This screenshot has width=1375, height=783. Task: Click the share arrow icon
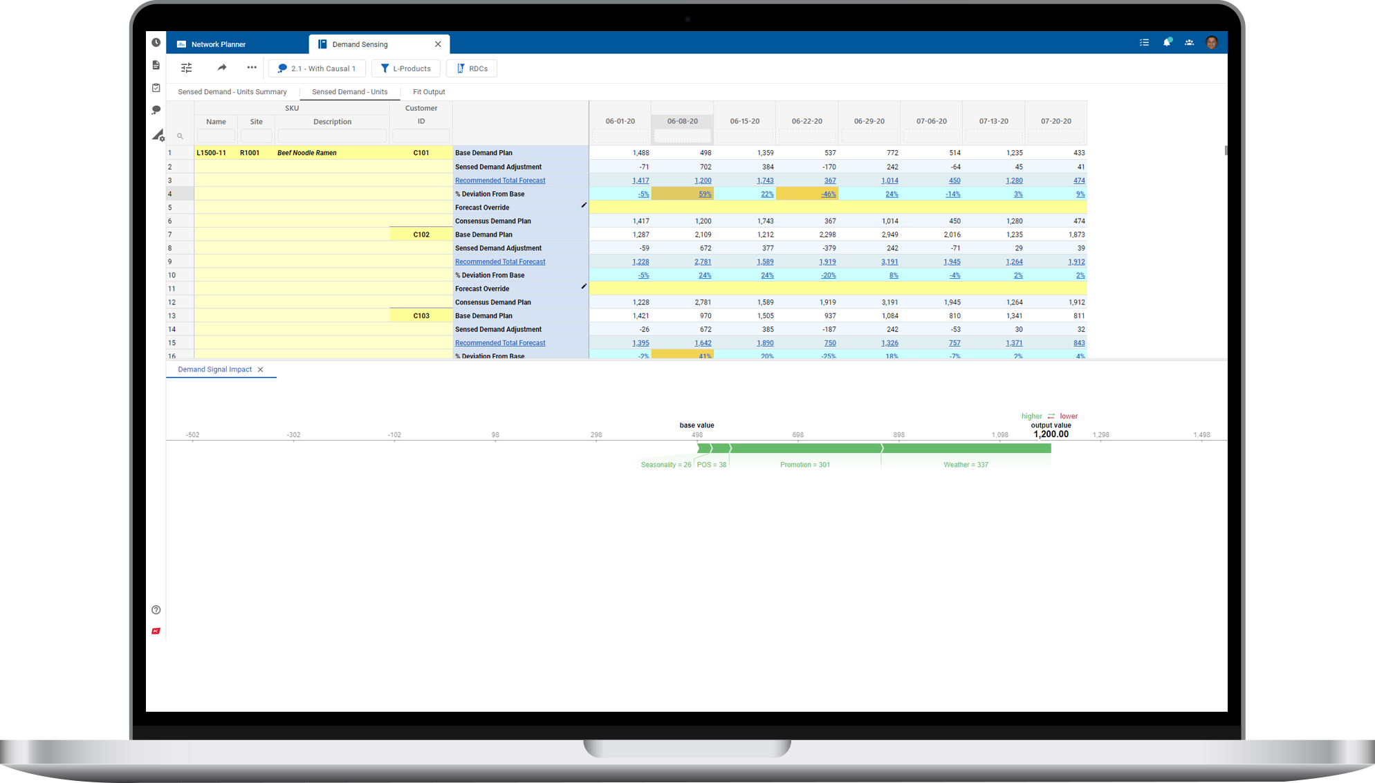pos(222,68)
